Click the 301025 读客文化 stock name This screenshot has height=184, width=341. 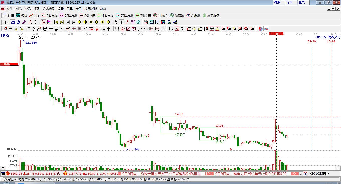point(328,37)
